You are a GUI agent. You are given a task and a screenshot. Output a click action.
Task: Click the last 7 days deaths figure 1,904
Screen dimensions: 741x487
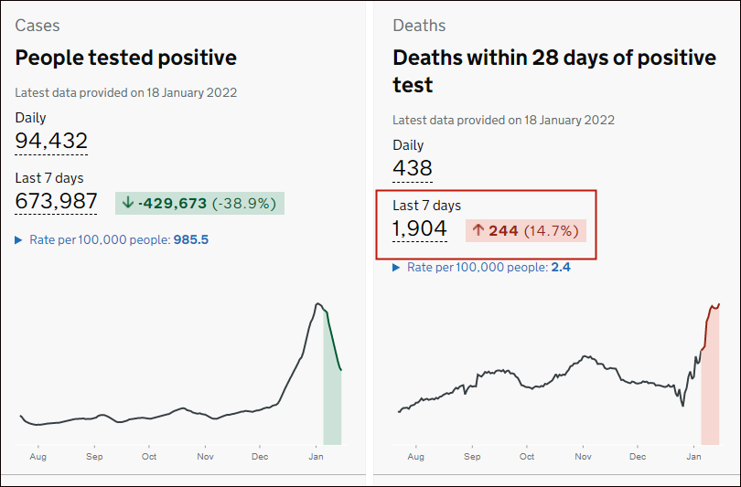(420, 228)
